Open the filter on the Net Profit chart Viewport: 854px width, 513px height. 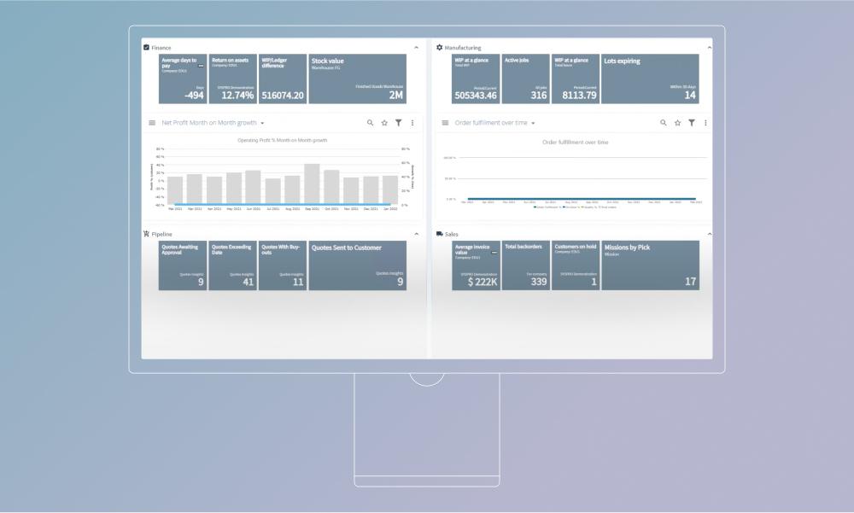[400, 123]
